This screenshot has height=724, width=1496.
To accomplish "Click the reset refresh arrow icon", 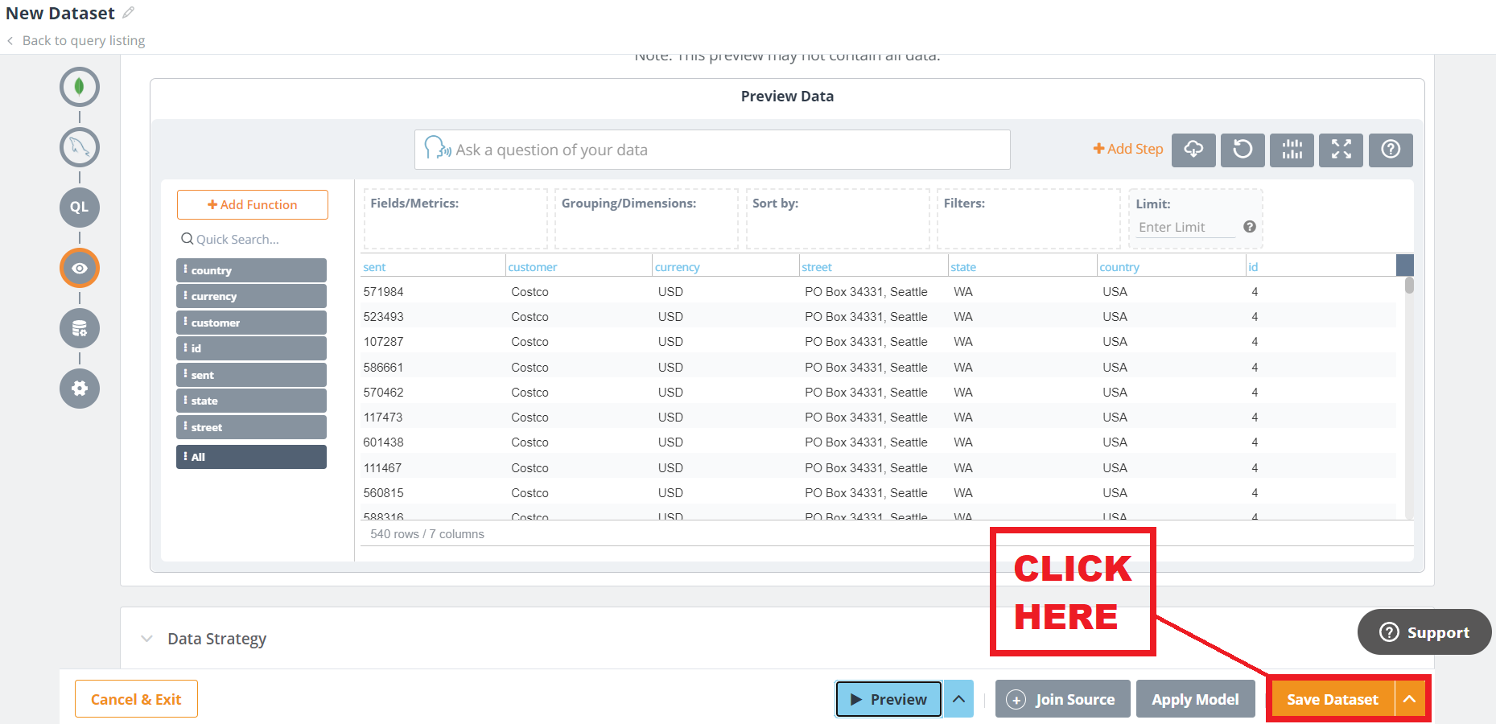I will [x=1242, y=150].
